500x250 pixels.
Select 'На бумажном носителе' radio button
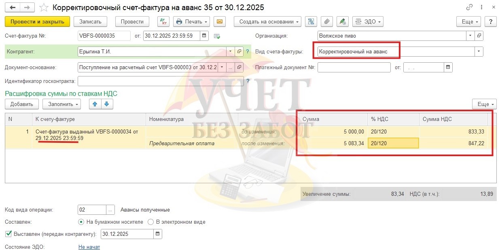pos(81,222)
